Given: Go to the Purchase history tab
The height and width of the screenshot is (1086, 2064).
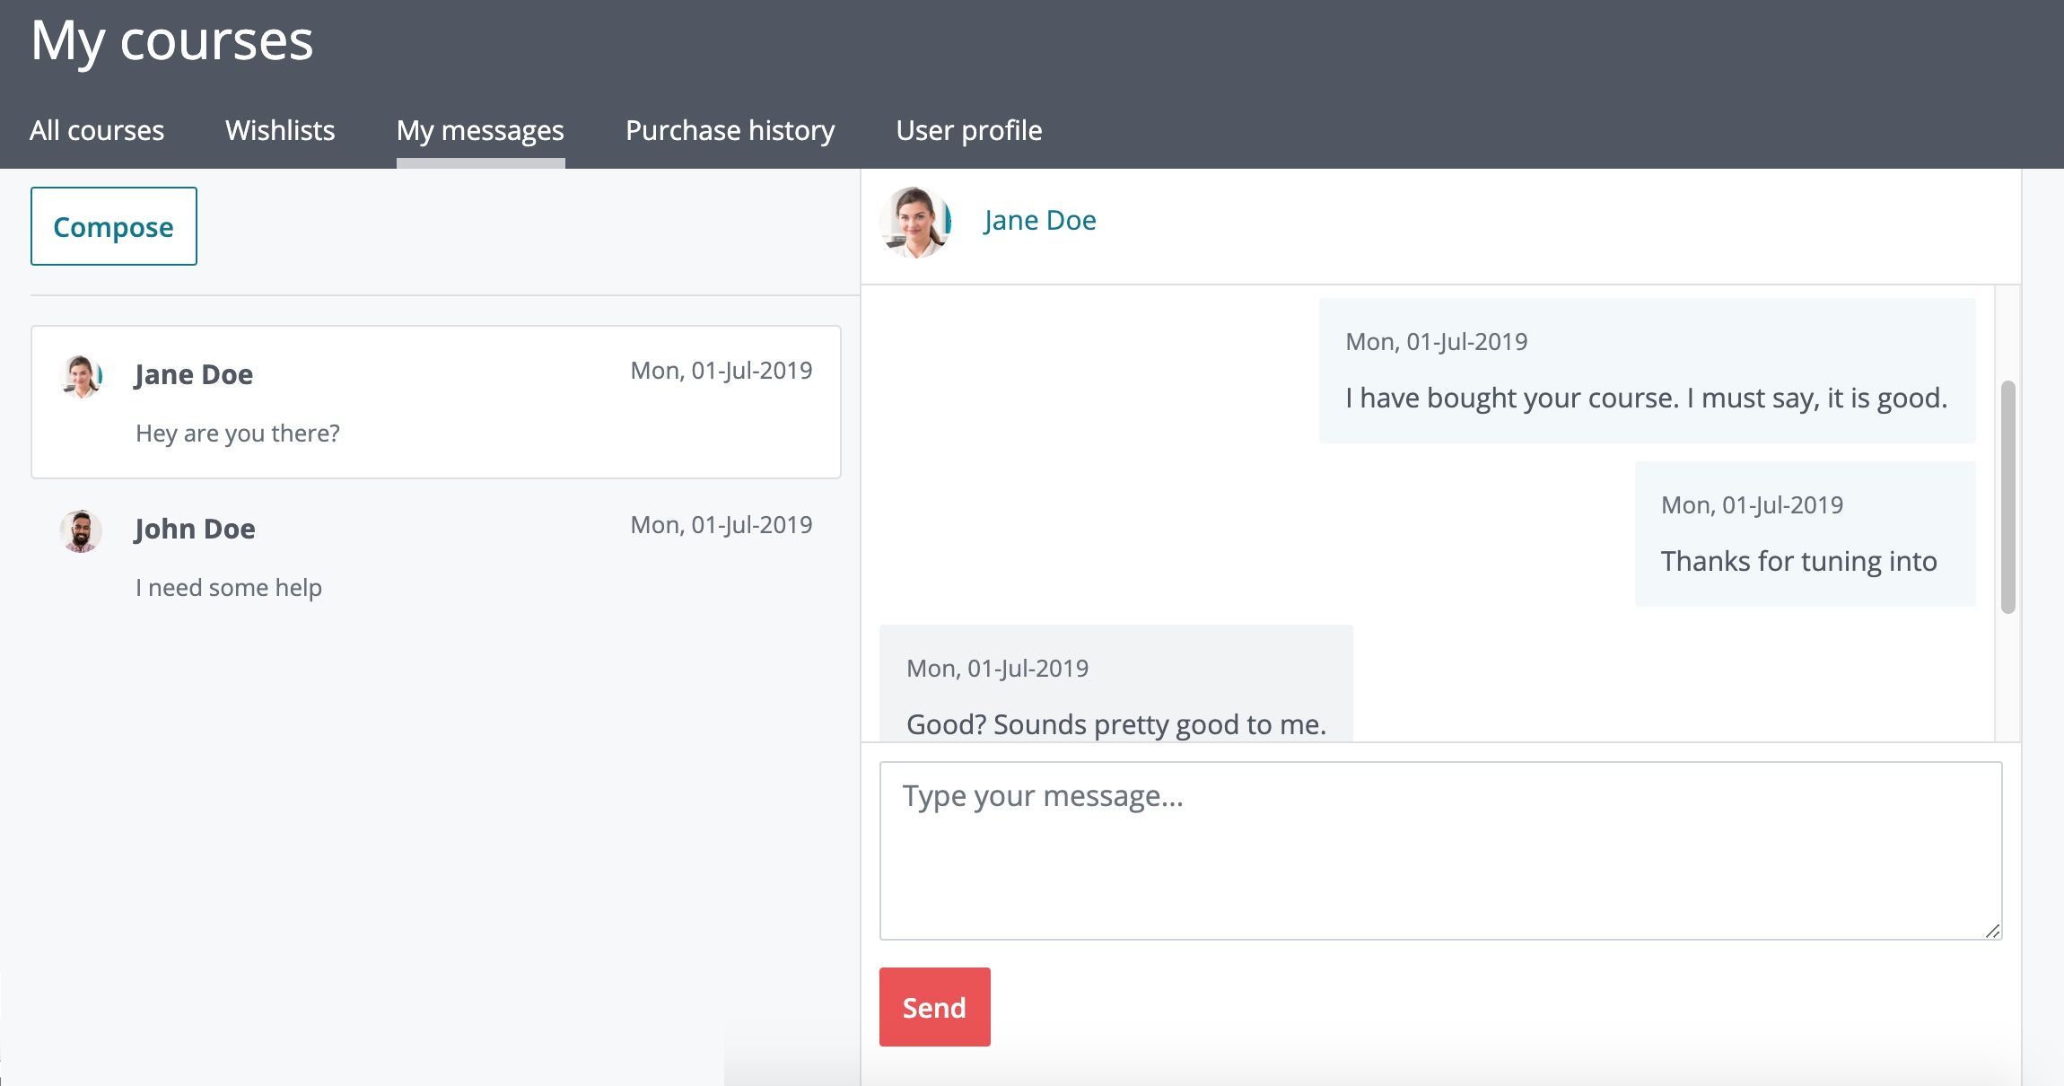Looking at the screenshot, I should (730, 131).
